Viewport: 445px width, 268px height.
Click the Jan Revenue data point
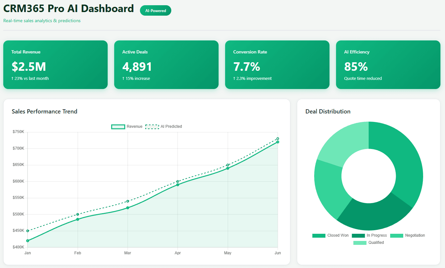tap(28, 241)
